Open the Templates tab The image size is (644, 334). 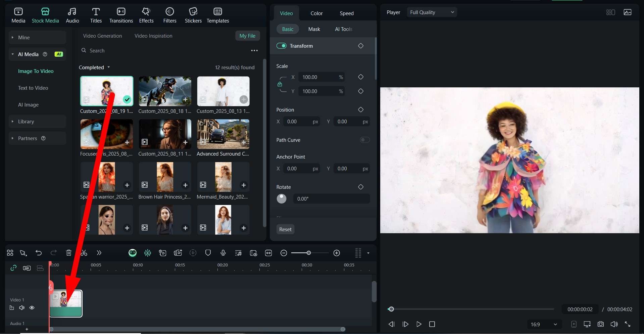(x=218, y=15)
